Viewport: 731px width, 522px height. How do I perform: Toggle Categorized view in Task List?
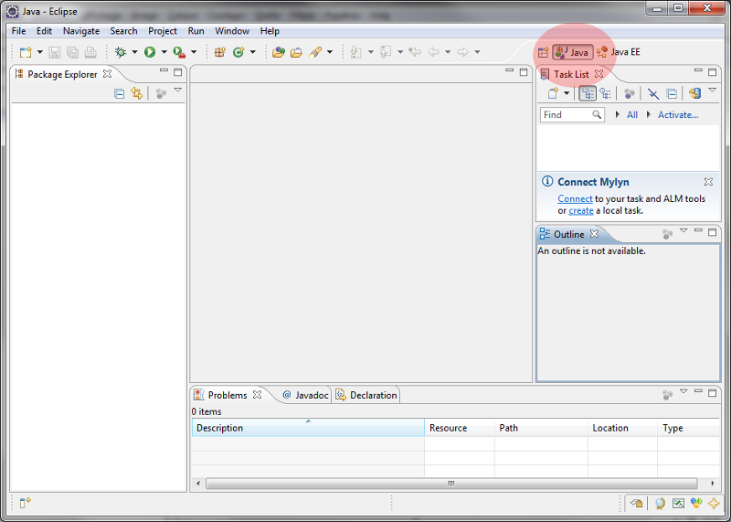click(587, 93)
